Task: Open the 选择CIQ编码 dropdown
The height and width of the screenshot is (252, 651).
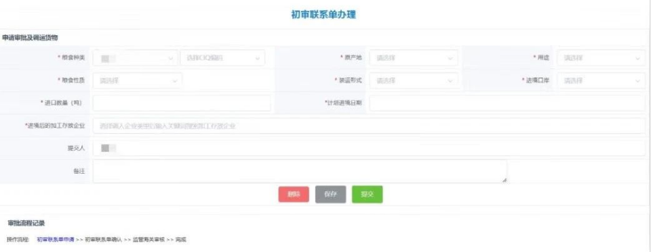Action: [222, 58]
